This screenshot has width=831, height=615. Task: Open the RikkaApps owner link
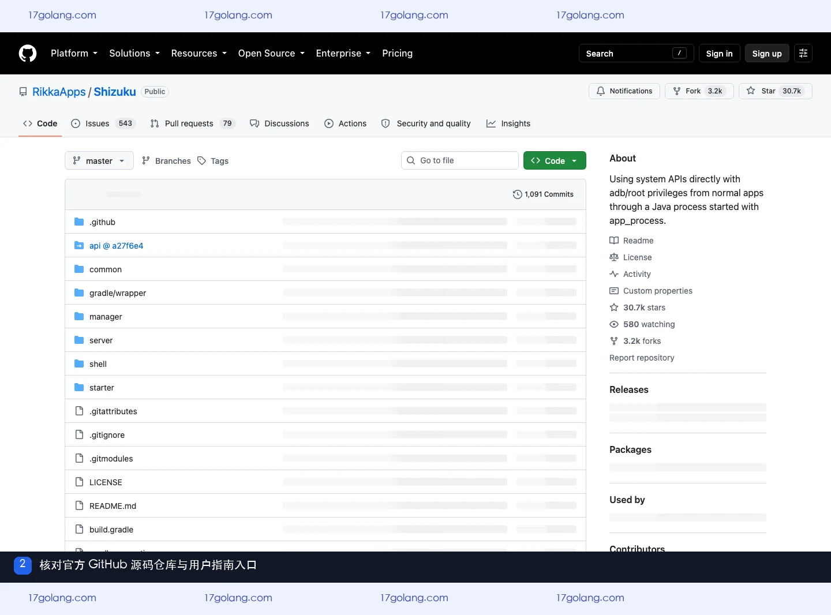[x=59, y=92]
